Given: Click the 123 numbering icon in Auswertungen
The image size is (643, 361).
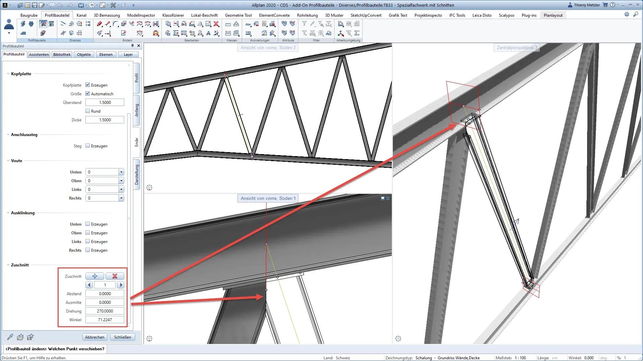Looking at the screenshot, I should pos(248,33).
